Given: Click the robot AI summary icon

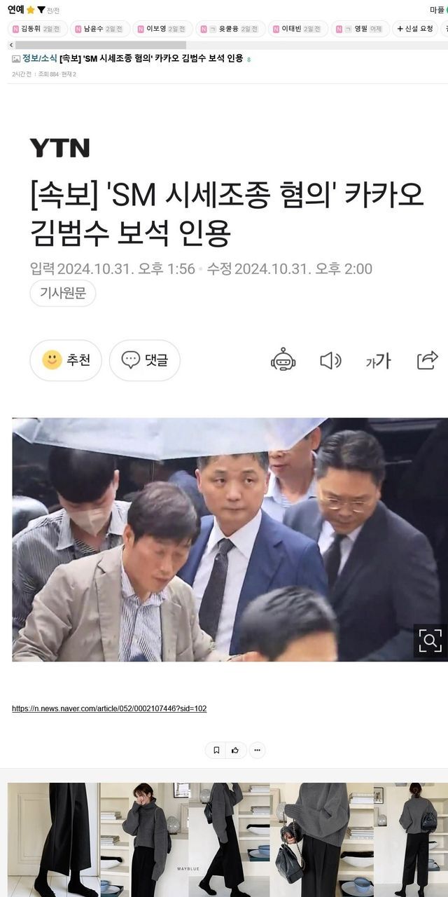Looking at the screenshot, I should point(283,360).
